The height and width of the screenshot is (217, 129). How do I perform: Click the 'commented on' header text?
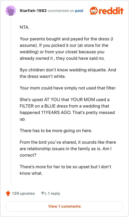61,11
